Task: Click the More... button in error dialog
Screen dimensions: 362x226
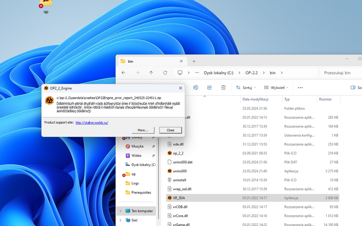Action: [143, 130]
